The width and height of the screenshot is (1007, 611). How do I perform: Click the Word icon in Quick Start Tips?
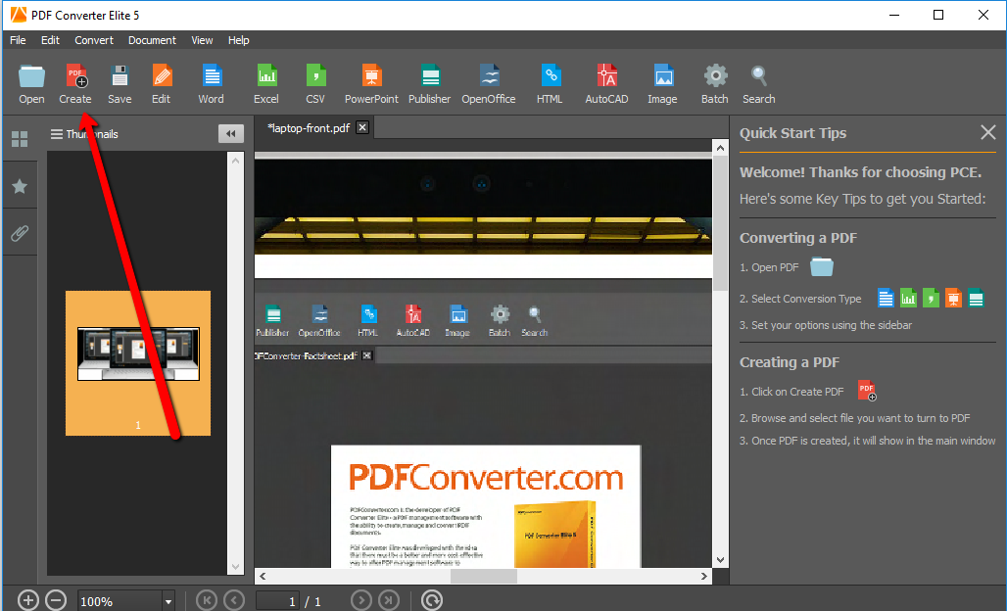click(x=886, y=298)
